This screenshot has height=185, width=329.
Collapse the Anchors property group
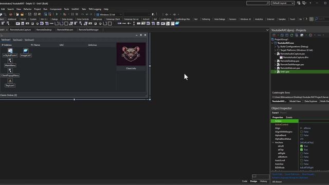pos(273,142)
